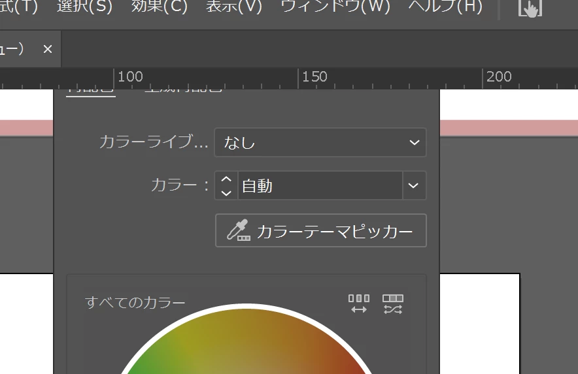Click the randomize saturation and brightness icon

[x=392, y=304]
